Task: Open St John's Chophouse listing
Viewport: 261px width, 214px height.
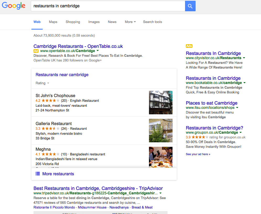Action: [55, 96]
